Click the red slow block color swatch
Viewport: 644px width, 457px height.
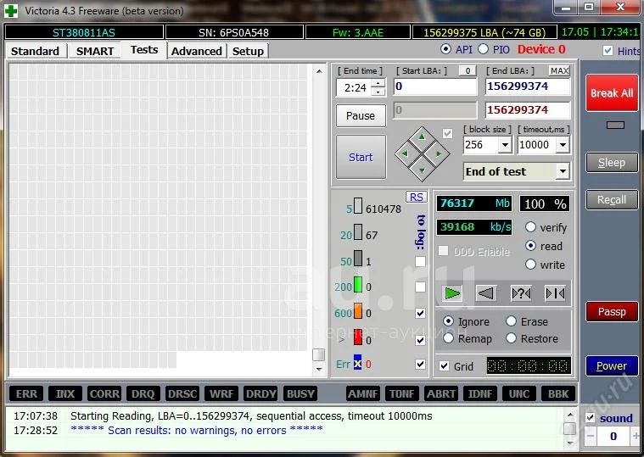pyautogui.click(x=358, y=337)
